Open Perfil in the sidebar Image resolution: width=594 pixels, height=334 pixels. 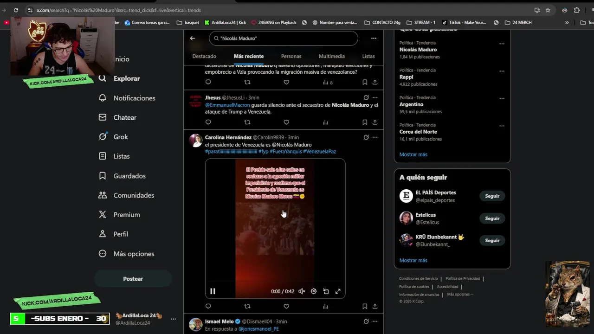114,234
